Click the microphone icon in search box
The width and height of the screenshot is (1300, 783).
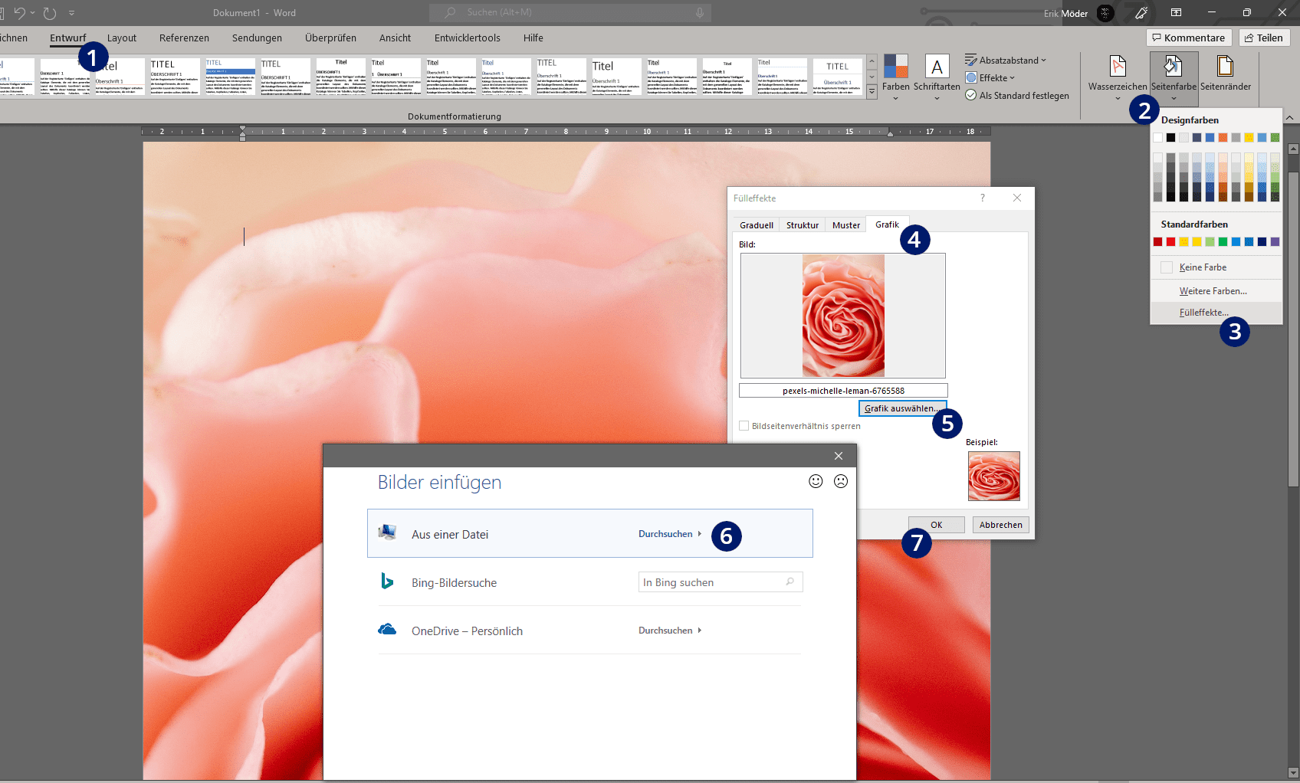pyautogui.click(x=700, y=13)
